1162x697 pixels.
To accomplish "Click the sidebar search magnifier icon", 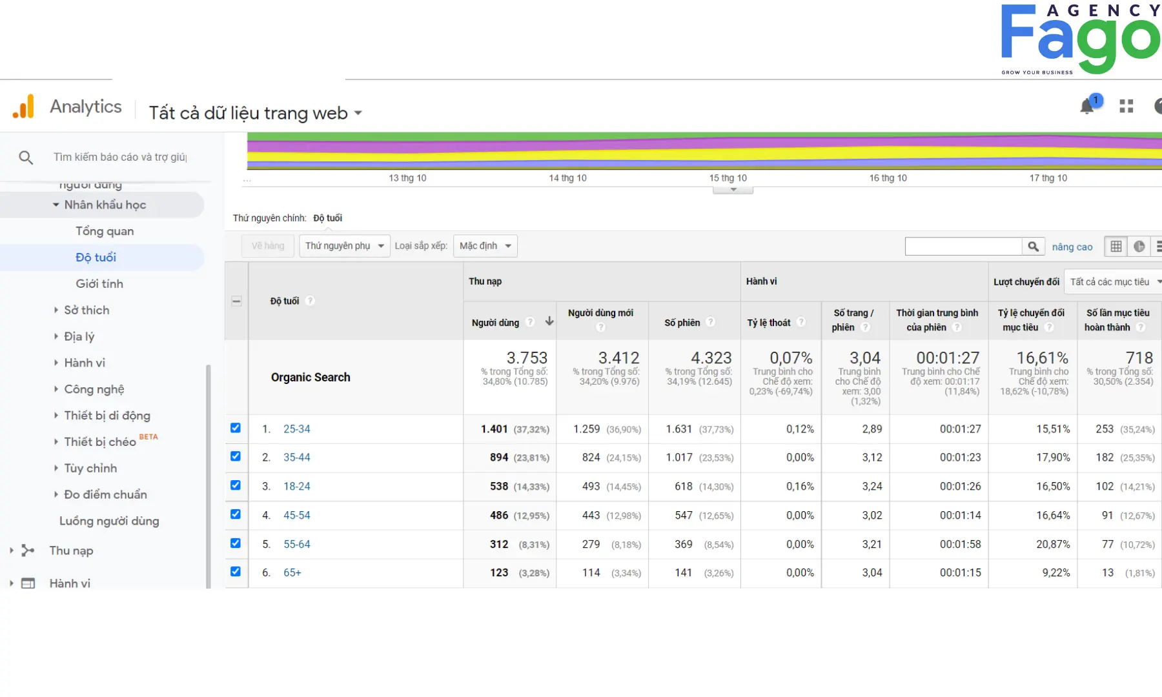I will pyautogui.click(x=26, y=157).
